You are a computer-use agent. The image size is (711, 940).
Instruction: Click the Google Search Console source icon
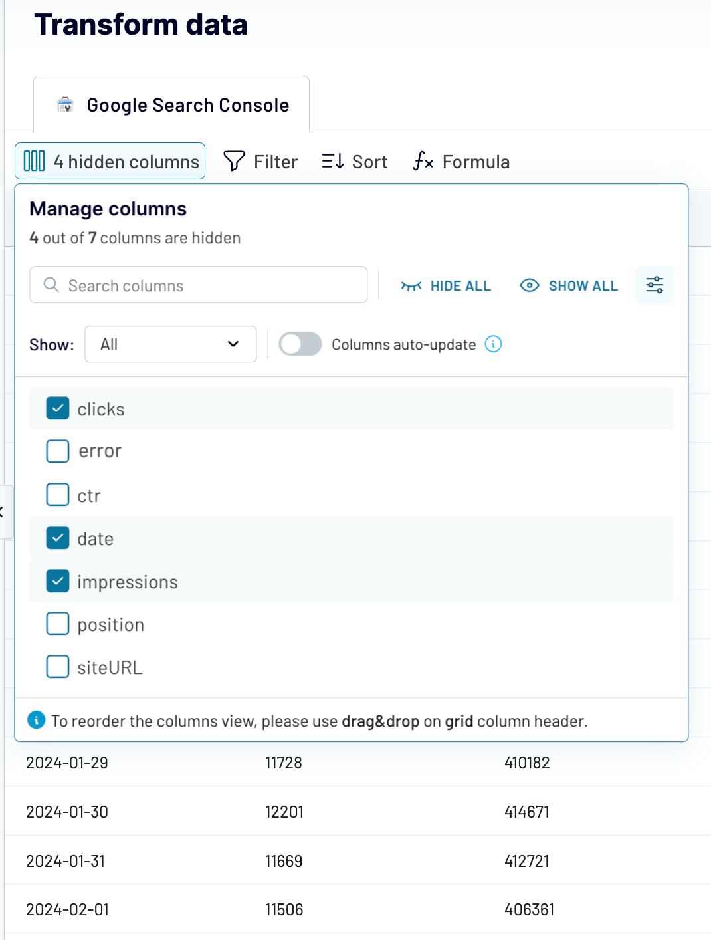(x=65, y=105)
